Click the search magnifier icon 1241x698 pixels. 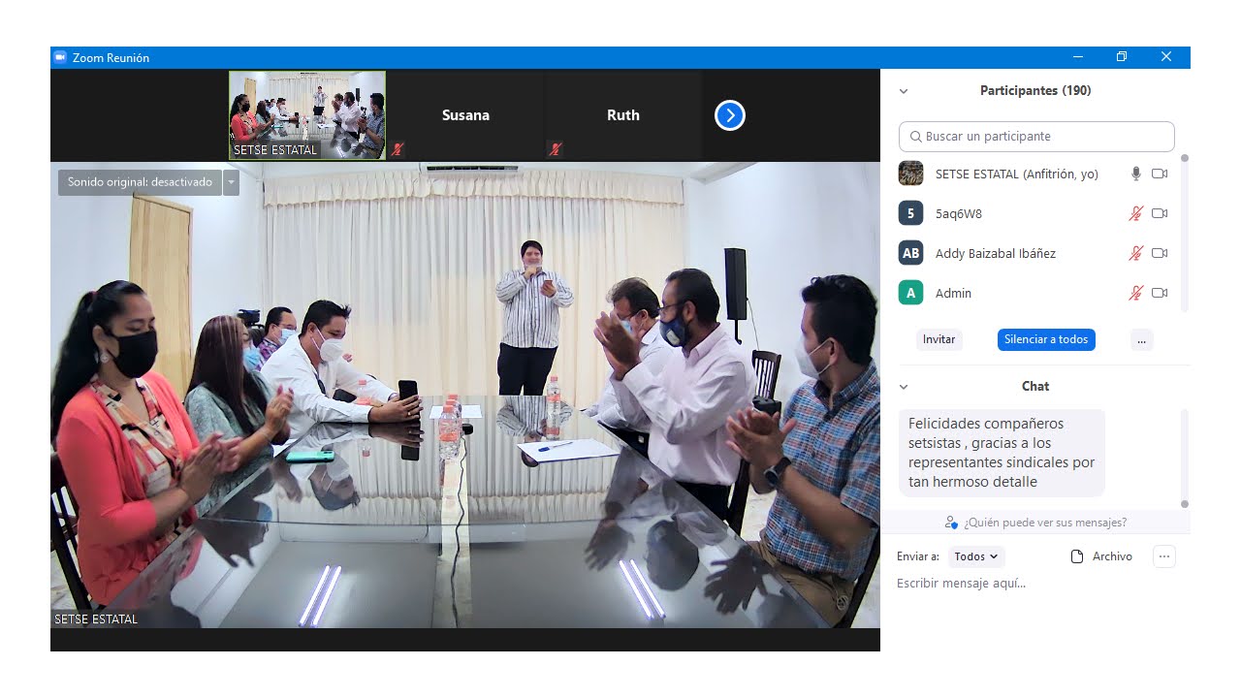(916, 137)
